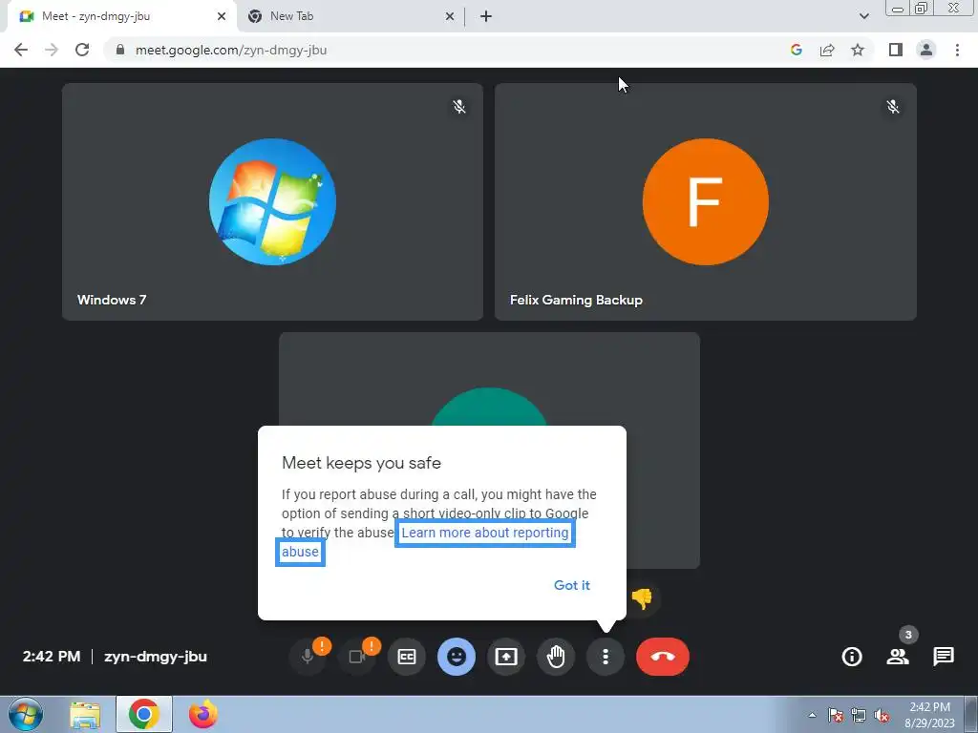
Task: Click the 'Meet keeps you safe' heading
Action: (361, 463)
